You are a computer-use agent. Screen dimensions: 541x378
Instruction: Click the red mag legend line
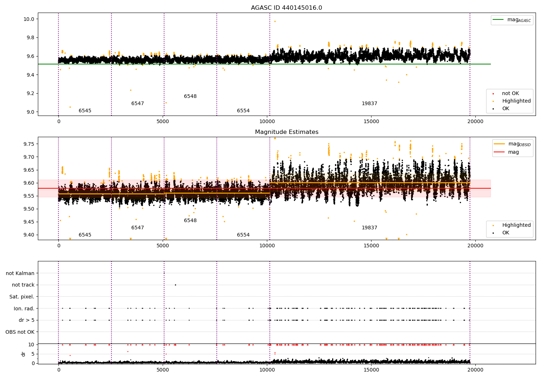click(499, 152)
